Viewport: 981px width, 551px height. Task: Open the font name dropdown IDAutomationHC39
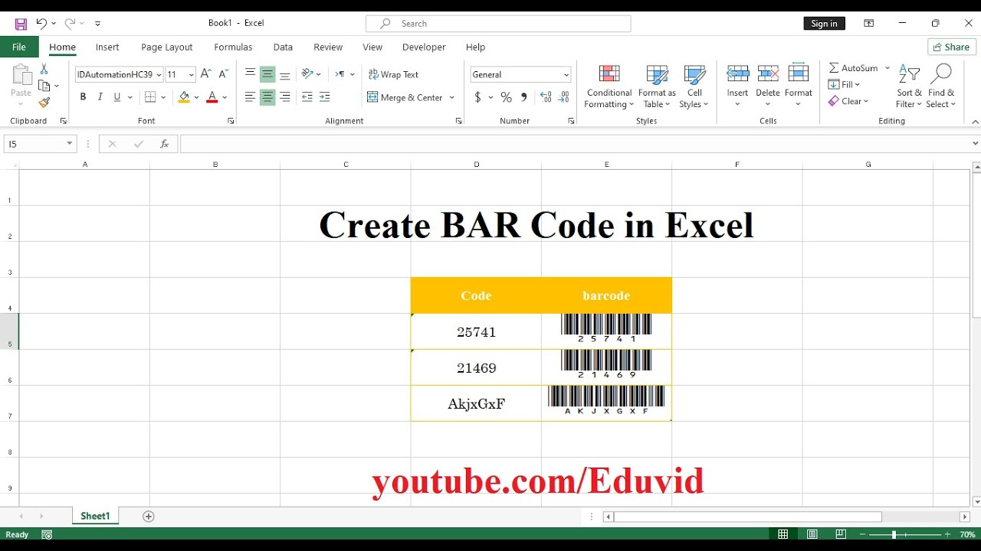coord(159,75)
